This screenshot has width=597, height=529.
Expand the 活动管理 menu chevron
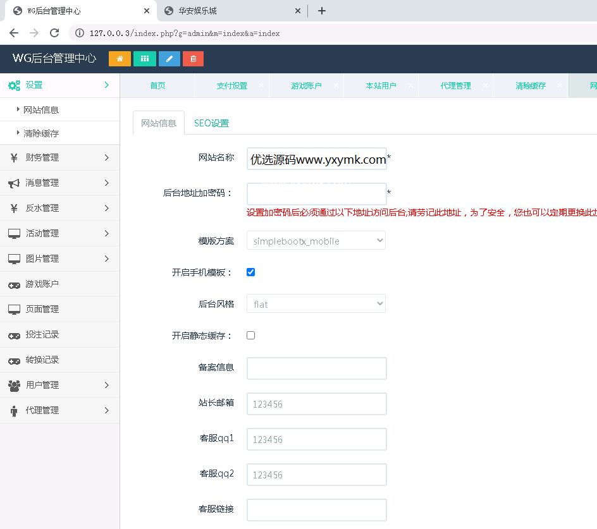[x=107, y=234]
